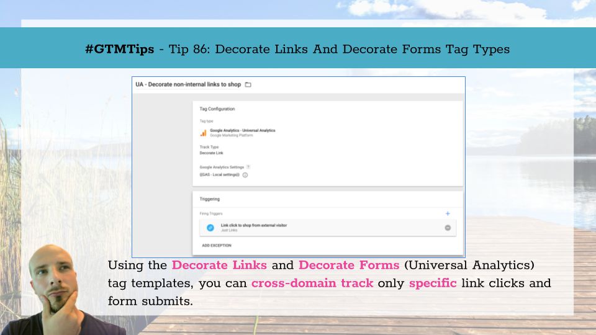
Task: Click the 'Google Marketing Platform' subtitle
Action: pyautogui.click(x=231, y=135)
